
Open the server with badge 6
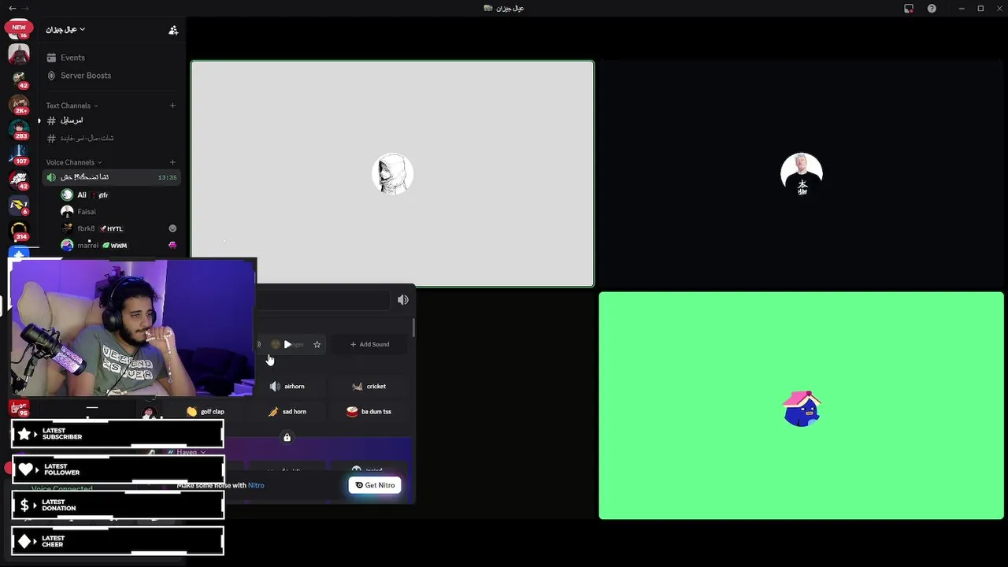[19, 206]
